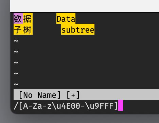Click the magenta cursor block after pattern
The width and height of the screenshot is (159, 123).
tap(121, 105)
